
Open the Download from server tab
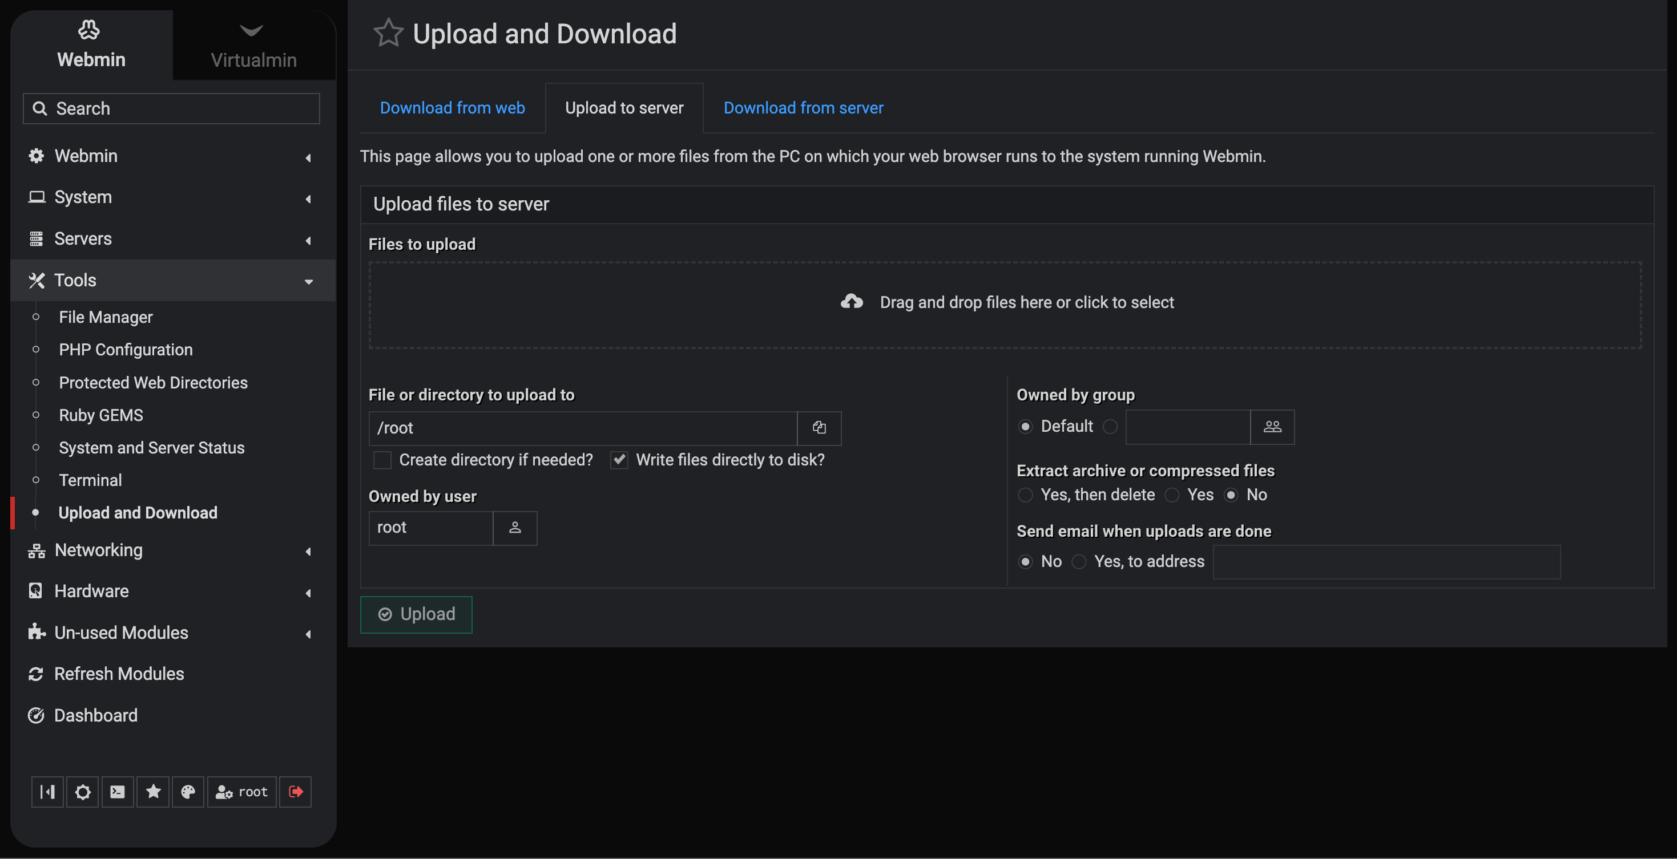(x=803, y=108)
